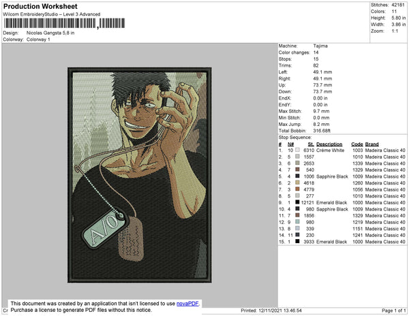The image size is (409, 316).
Task: Click the Total Bobbin value 316.68ft
Action: coord(322,131)
